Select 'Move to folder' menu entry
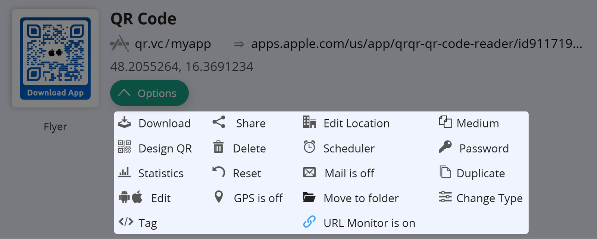Screen dimensions: 597x239 361,198
